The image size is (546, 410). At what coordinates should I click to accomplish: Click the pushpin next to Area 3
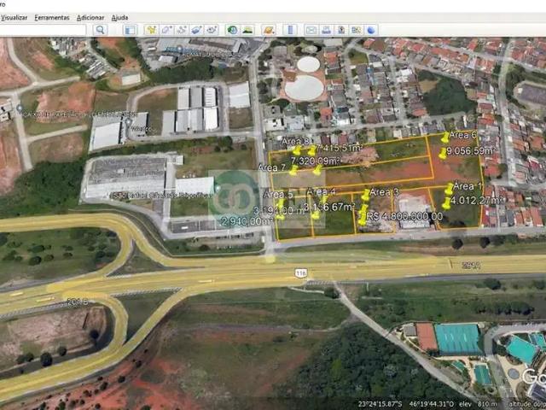[x=365, y=195]
